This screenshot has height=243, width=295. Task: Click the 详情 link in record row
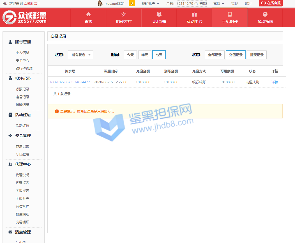[x=275, y=82]
